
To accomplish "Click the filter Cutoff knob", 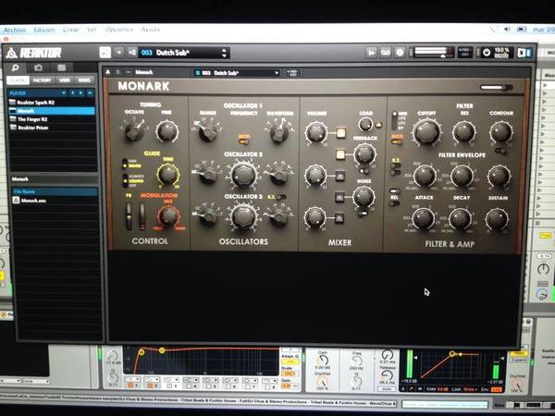I will tap(426, 131).
